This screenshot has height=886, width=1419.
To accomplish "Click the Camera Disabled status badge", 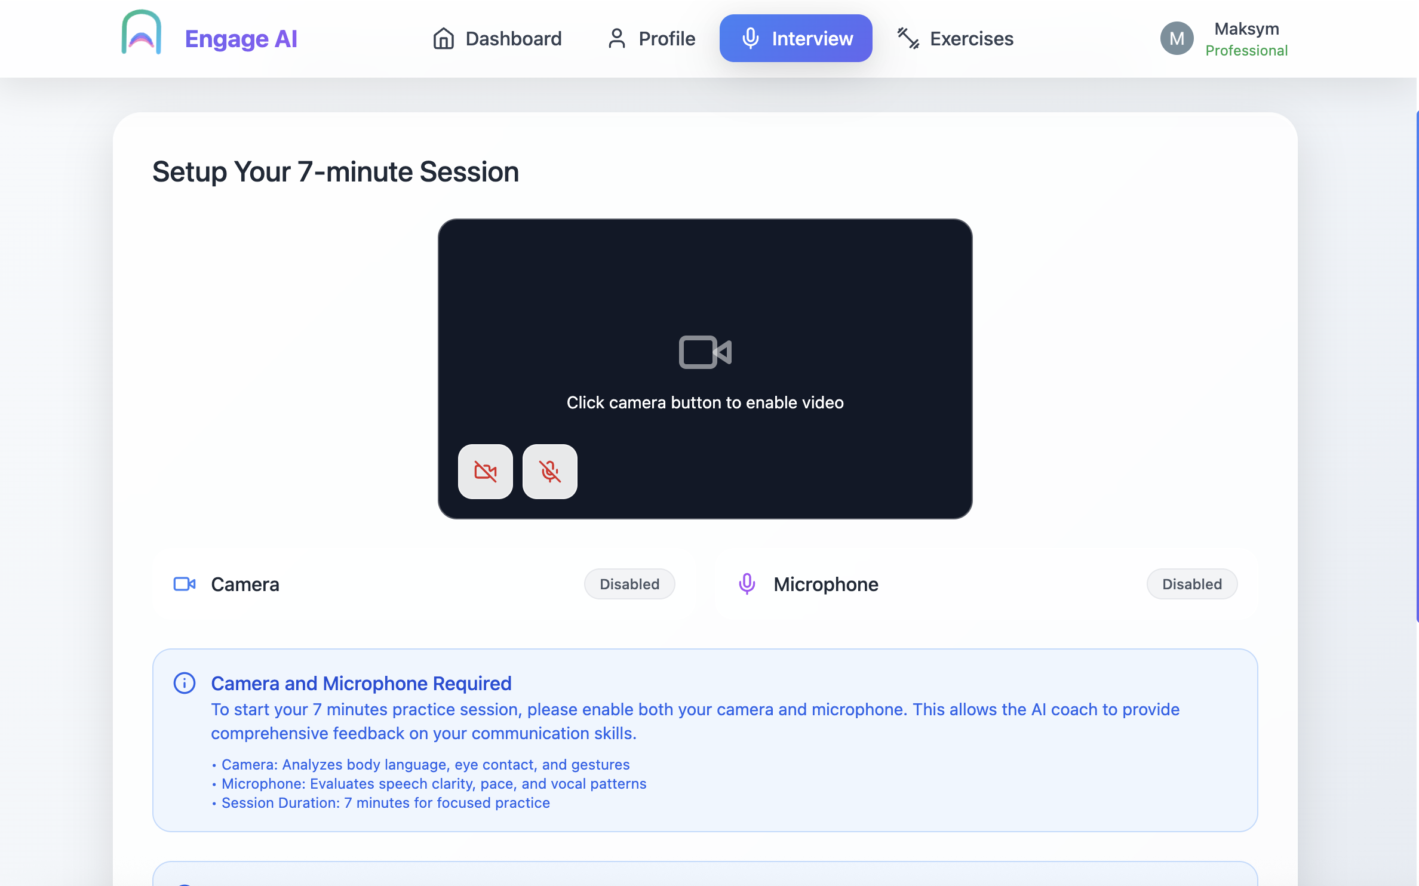I will click(x=629, y=584).
